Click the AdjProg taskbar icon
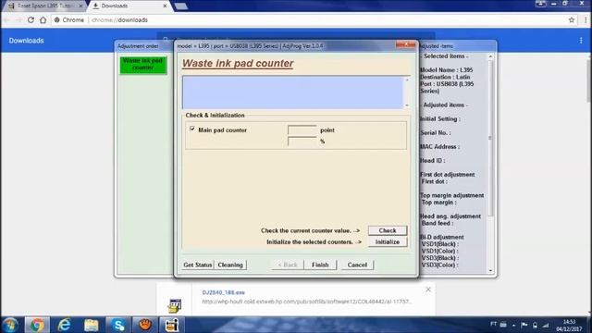This screenshot has width=592, height=333. [x=172, y=325]
